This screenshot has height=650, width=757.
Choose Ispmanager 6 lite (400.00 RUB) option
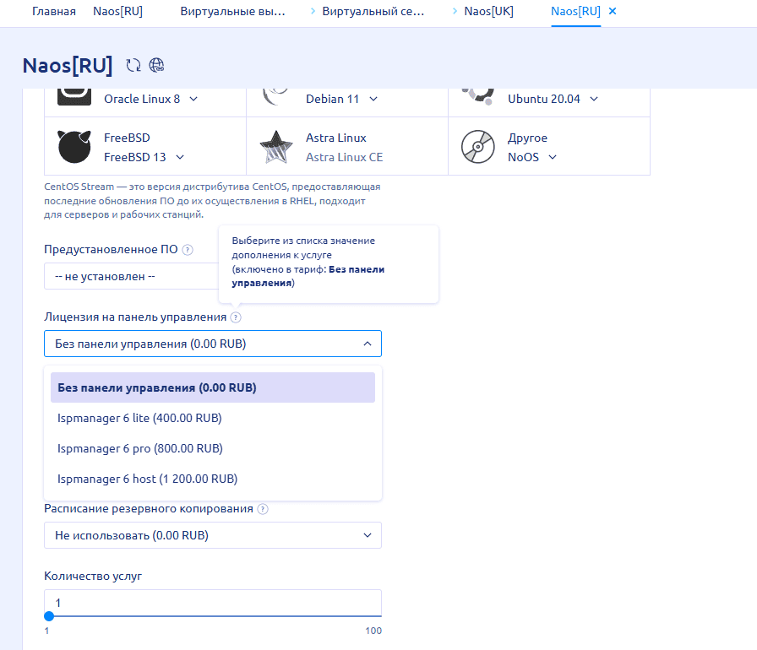139,418
